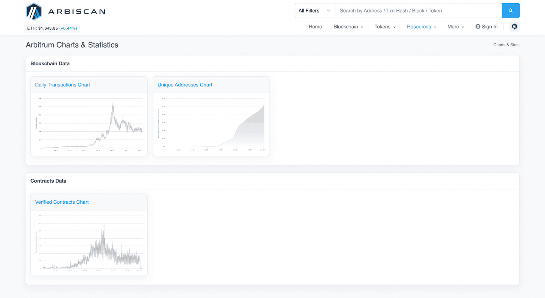Expand the Blockchain menu

(348, 27)
